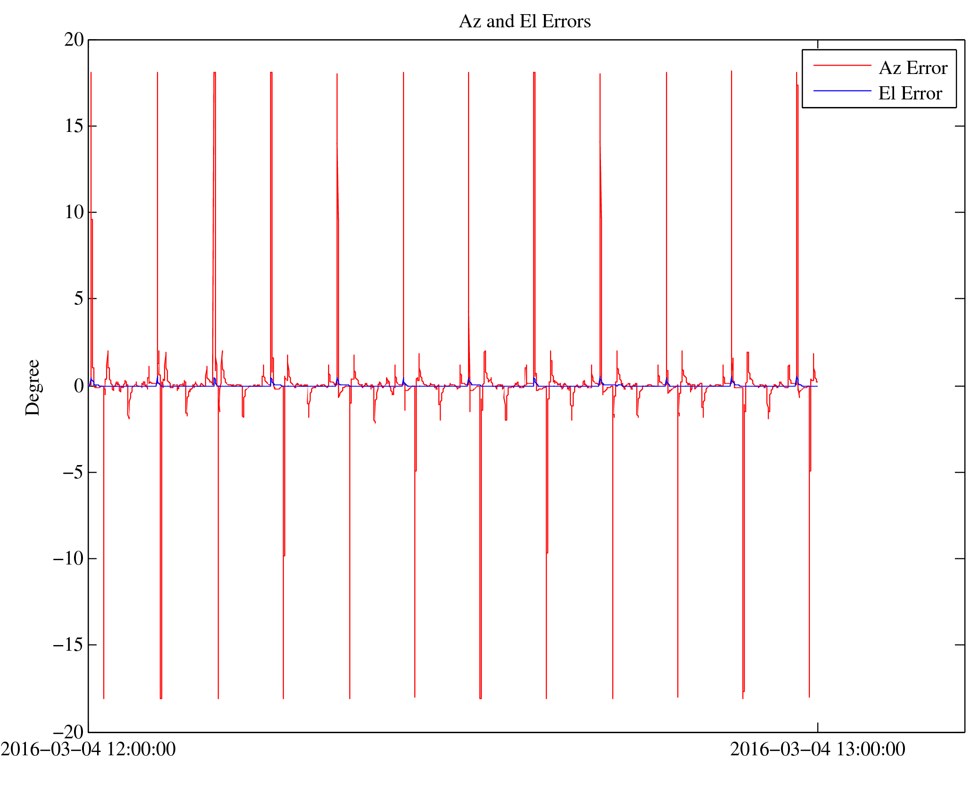Select the 'Az Error' legend label
The image size is (978, 793).
913,68
